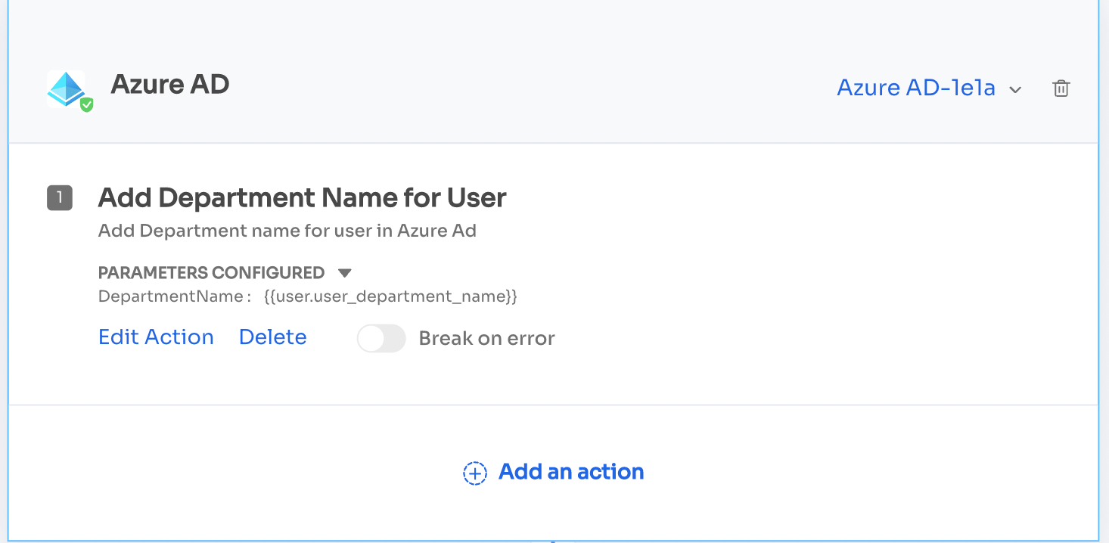Click the circled plus icon beside Add an action
The height and width of the screenshot is (543, 1109).
tap(474, 473)
